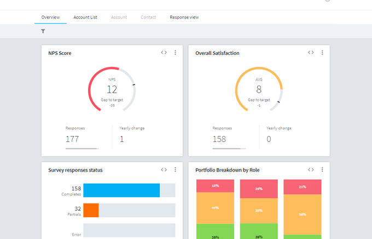Click the greyed Account tab
This screenshot has width=372, height=239.
[x=119, y=17]
